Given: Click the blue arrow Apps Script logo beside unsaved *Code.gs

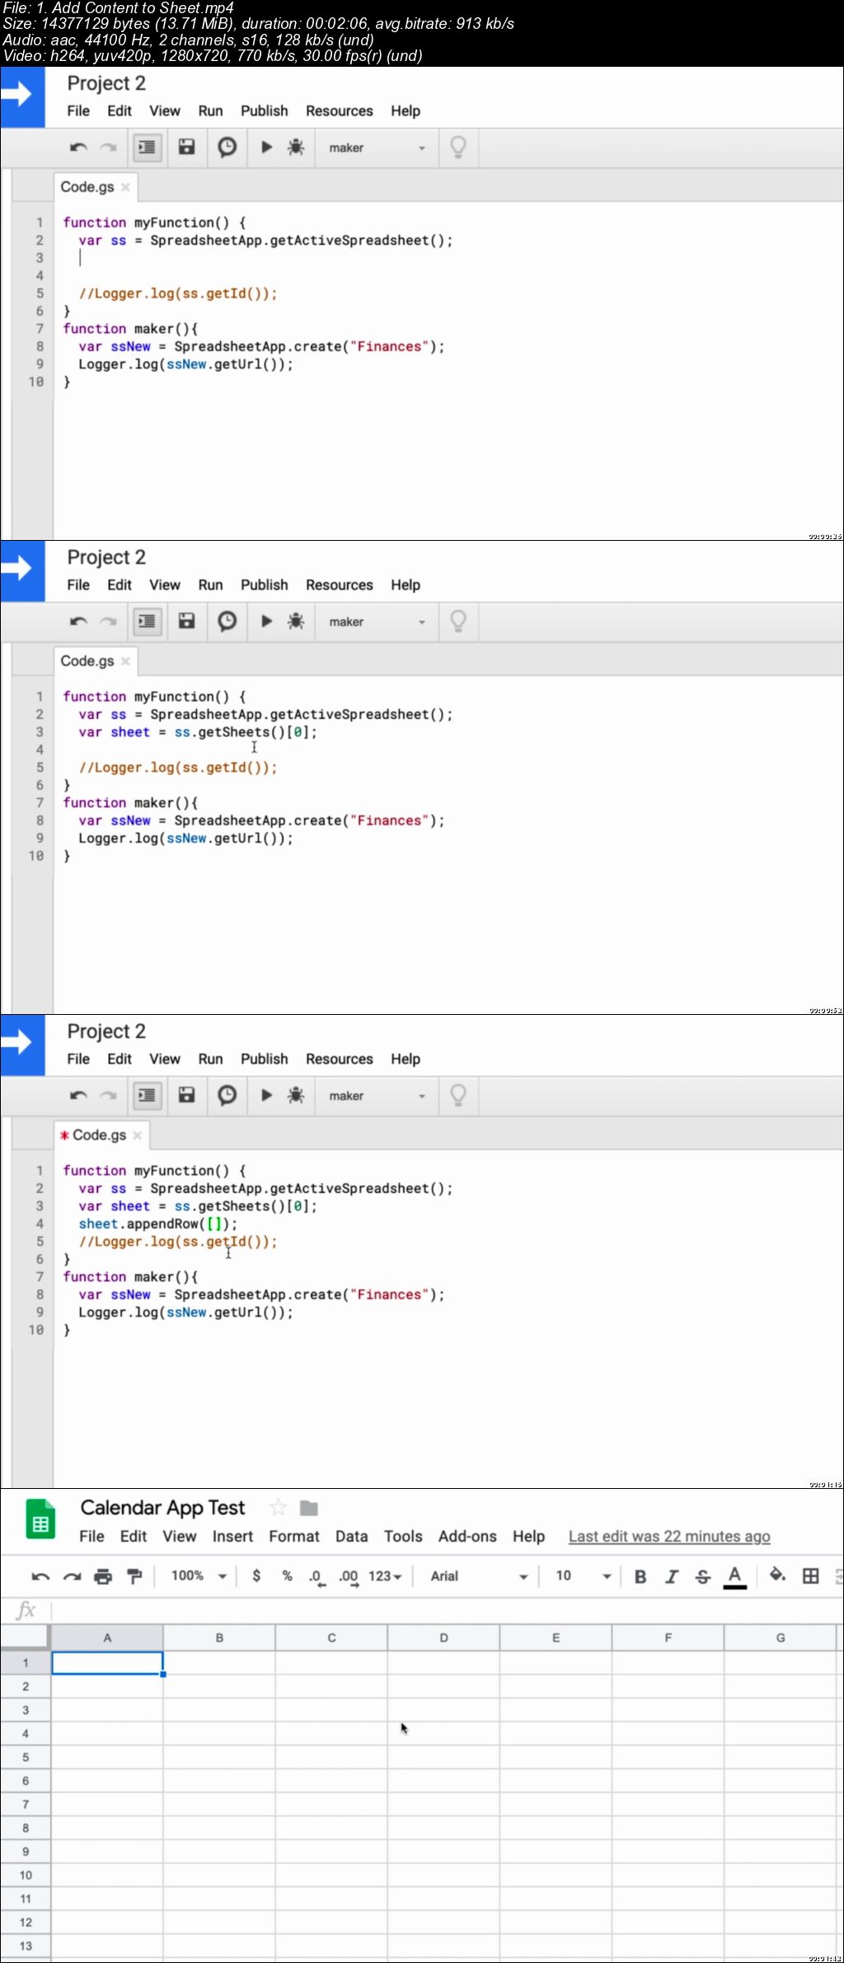Looking at the screenshot, I should click(x=22, y=1045).
